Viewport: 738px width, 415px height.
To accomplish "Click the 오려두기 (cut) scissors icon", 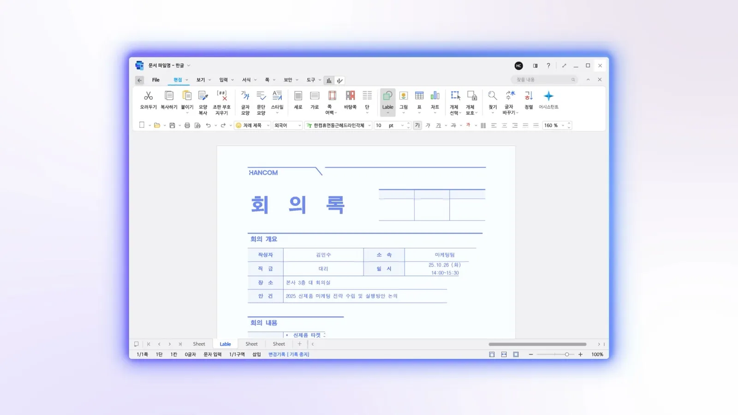I will coord(148,95).
